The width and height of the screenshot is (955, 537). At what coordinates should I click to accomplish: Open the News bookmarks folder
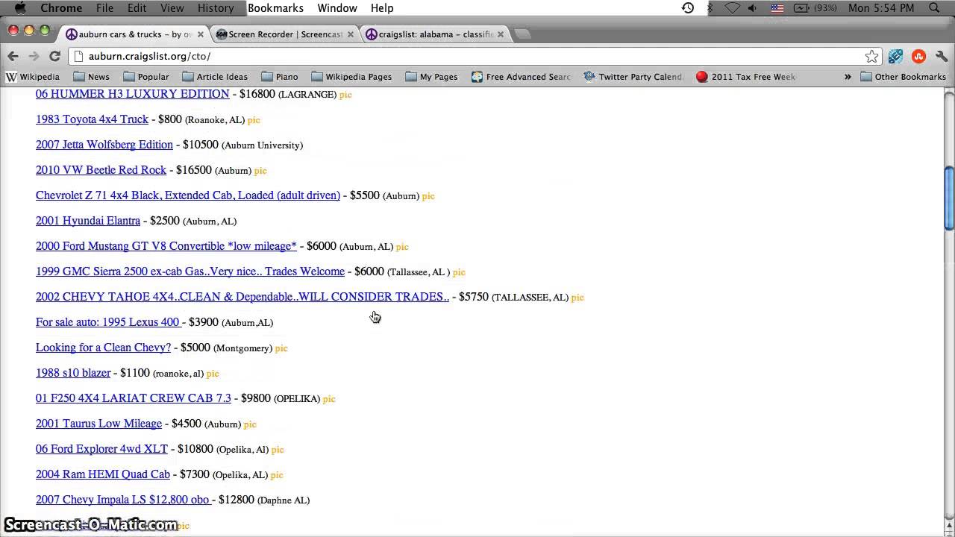(x=92, y=77)
